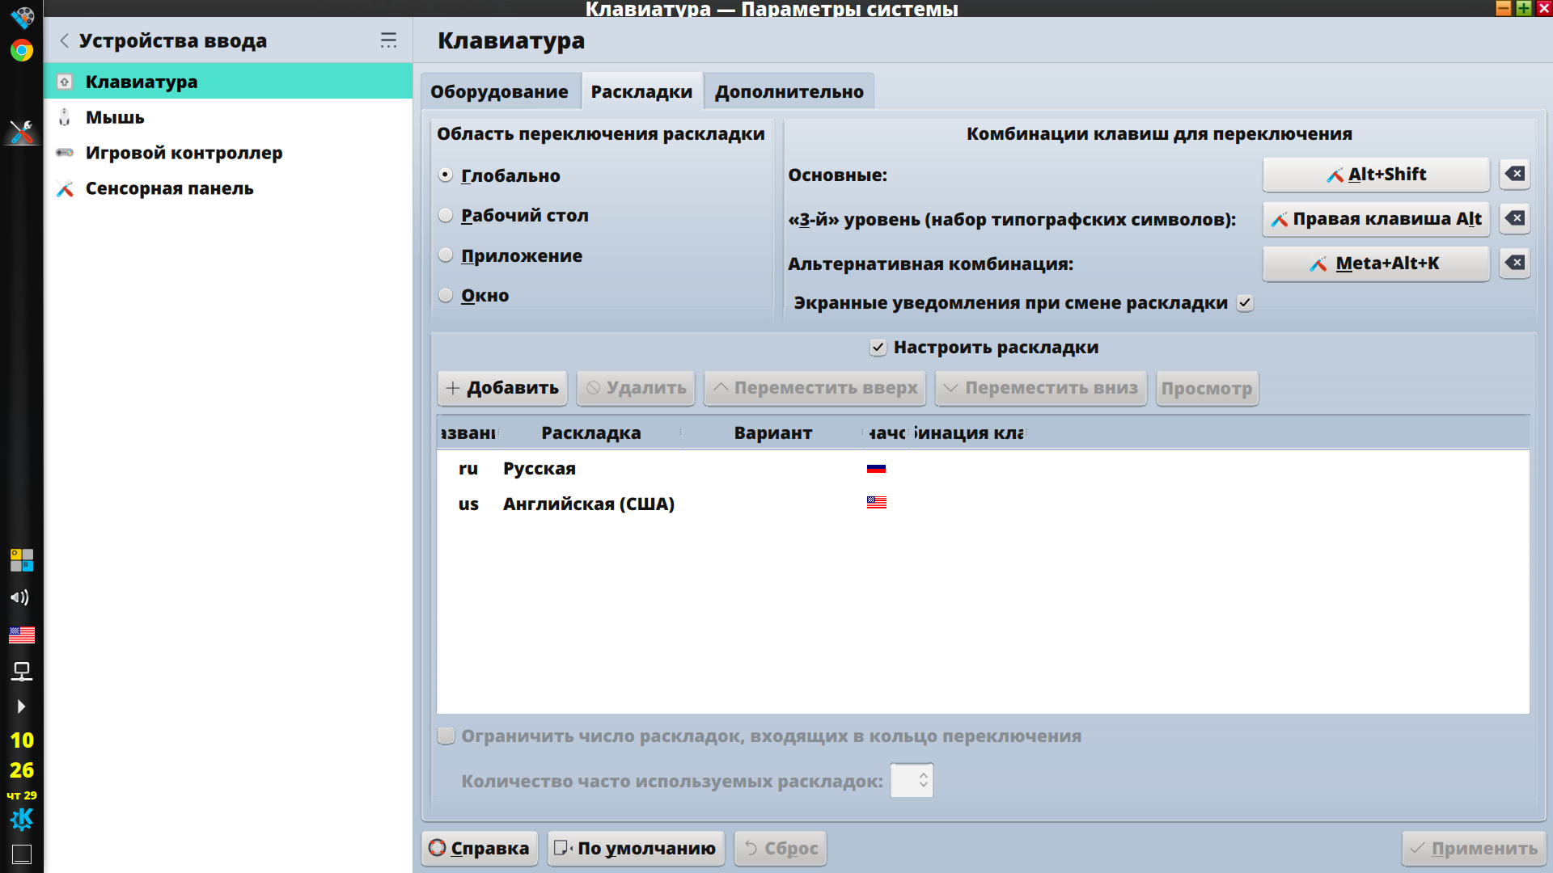Image resolution: width=1553 pixels, height=873 pixels.
Task: Click the Добавить layout button
Action: pyautogui.click(x=502, y=388)
